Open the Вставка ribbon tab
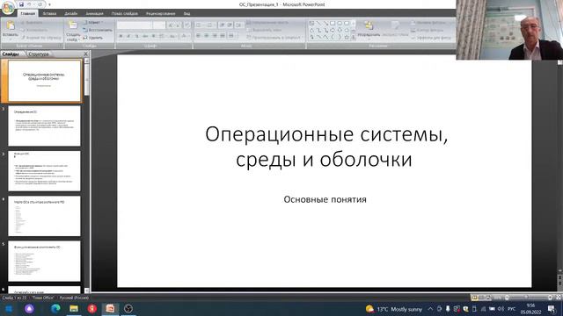The width and height of the screenshot is (563, 316). tap(49, 14)
